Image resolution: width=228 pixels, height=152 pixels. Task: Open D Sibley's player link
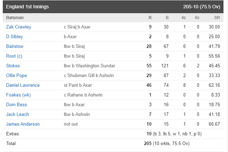[x=14, y=36]
